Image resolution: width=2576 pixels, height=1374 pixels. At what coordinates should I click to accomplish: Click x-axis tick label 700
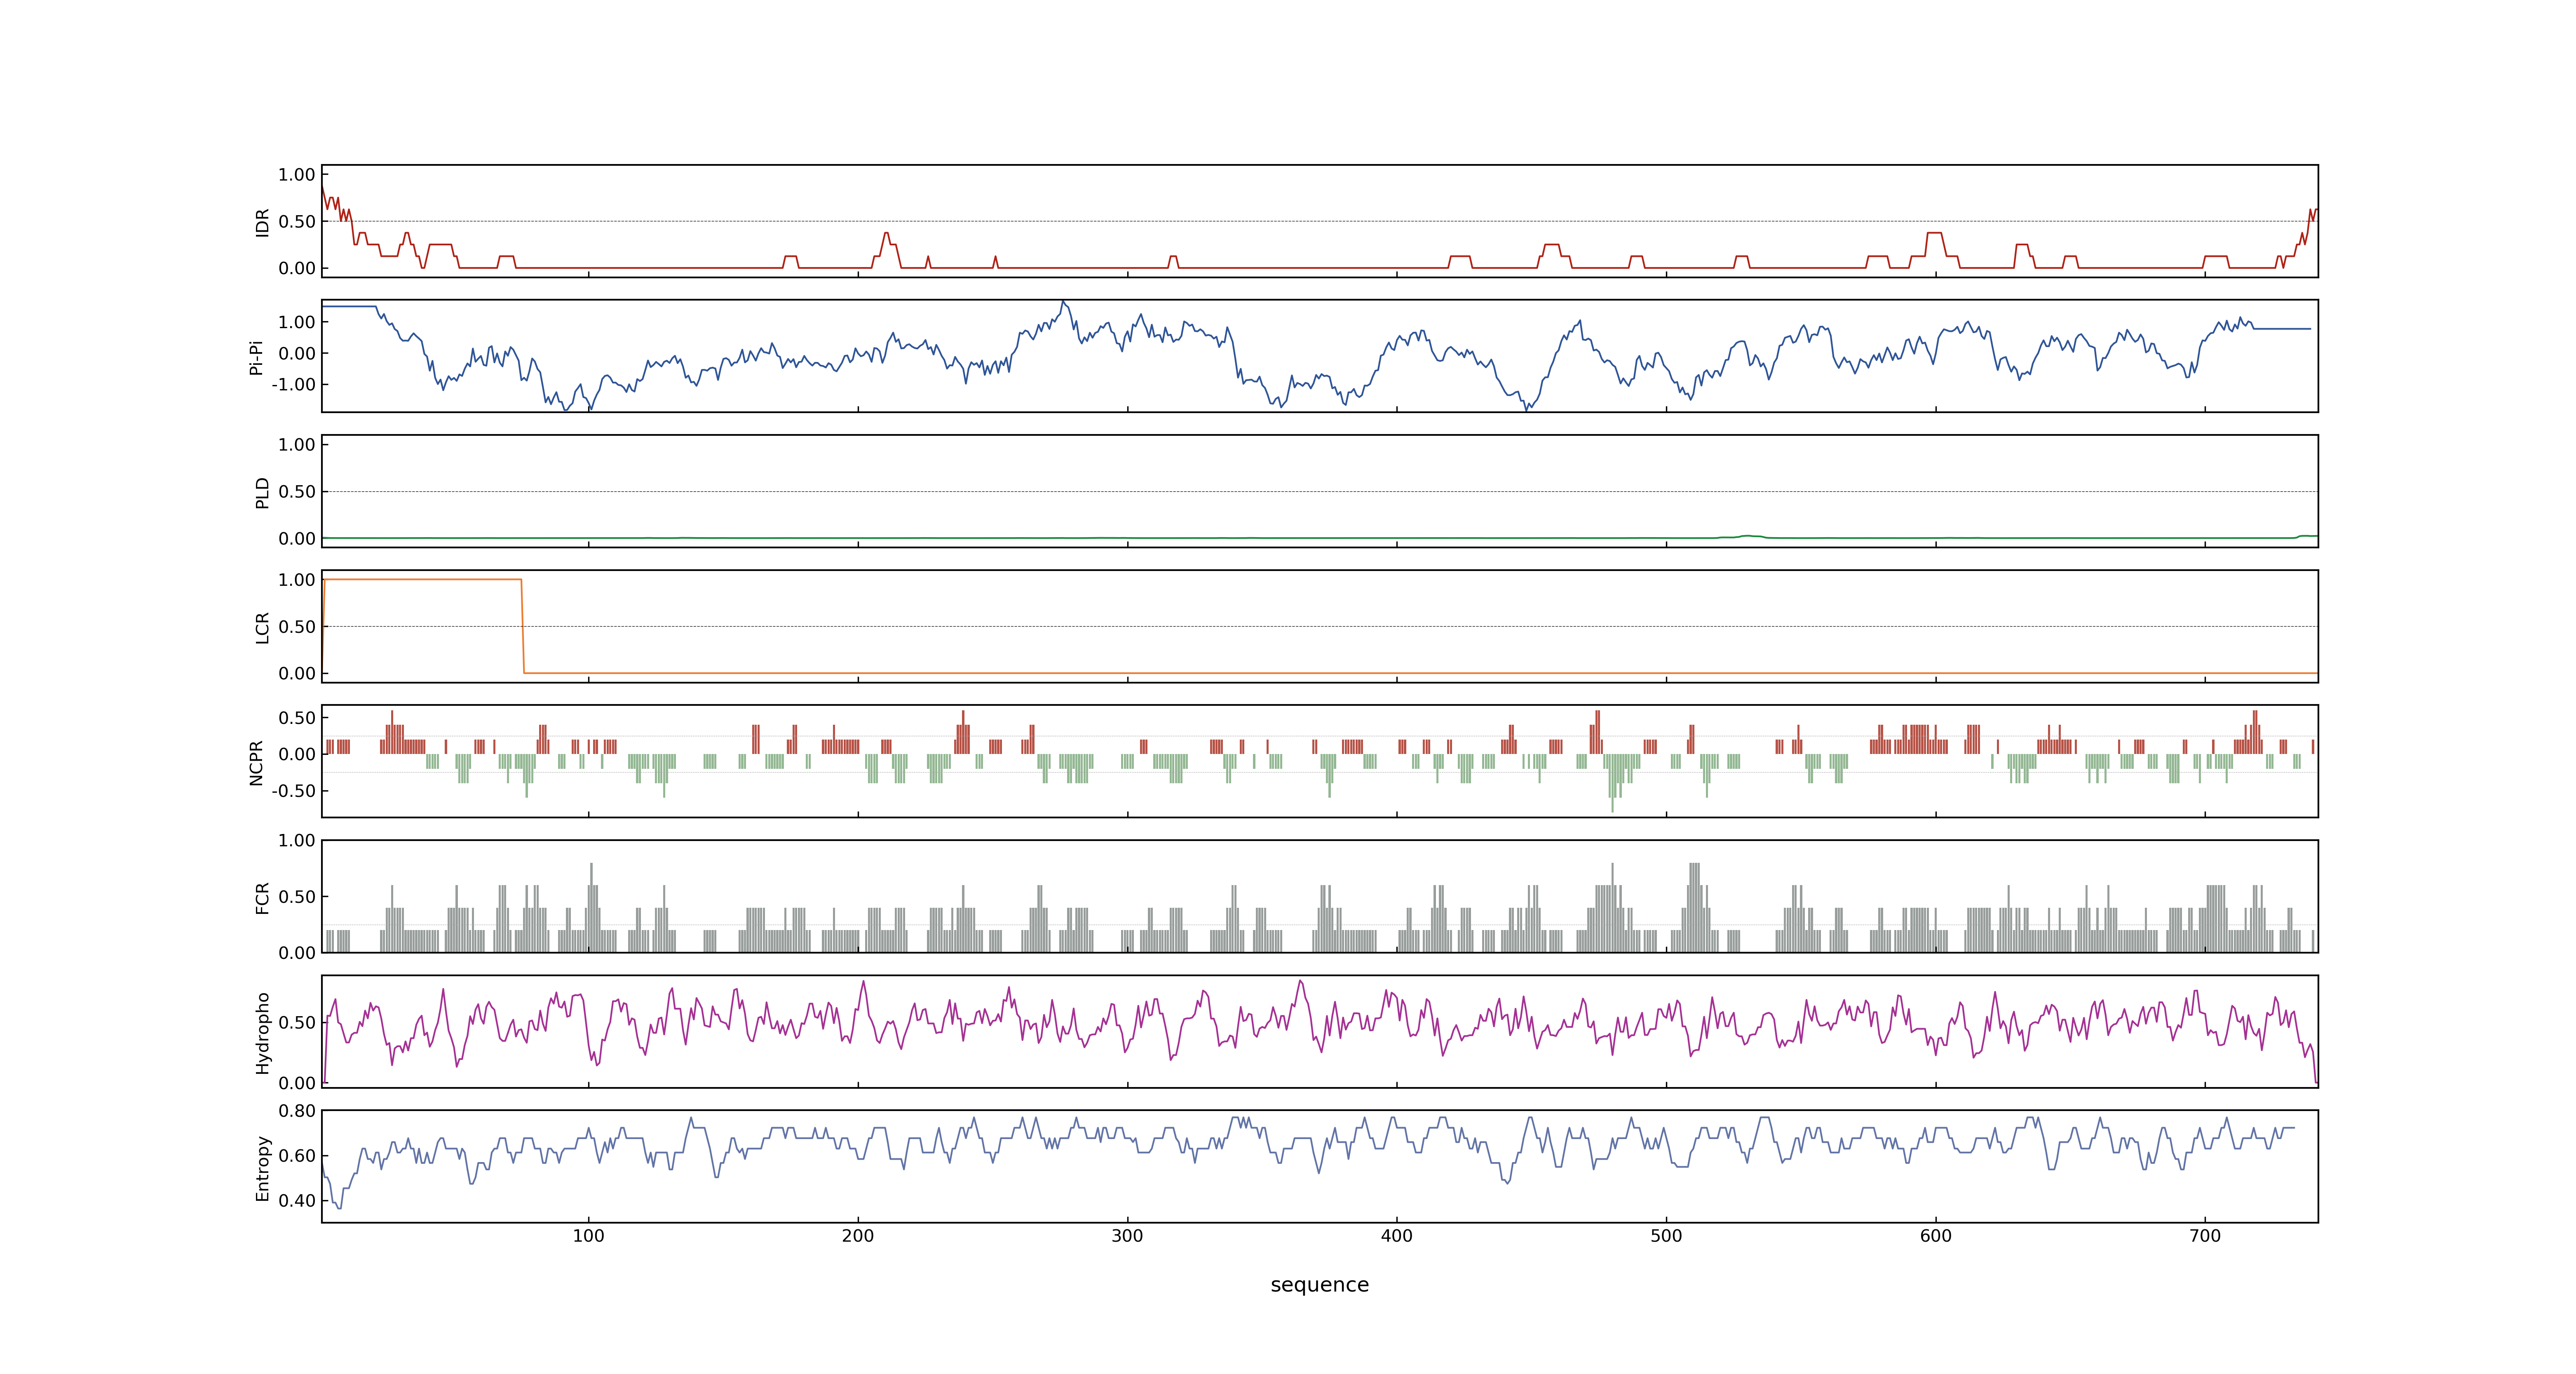pyautogui.click(x=2205, y=1236)
